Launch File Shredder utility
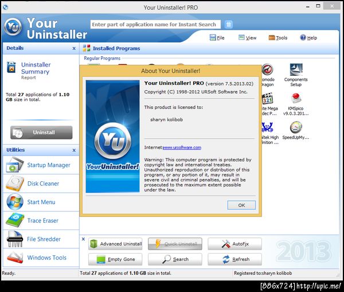 (x=41, y=239)
